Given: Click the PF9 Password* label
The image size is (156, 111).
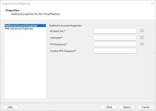Looking at the screenshot, I should click(58, 44).
